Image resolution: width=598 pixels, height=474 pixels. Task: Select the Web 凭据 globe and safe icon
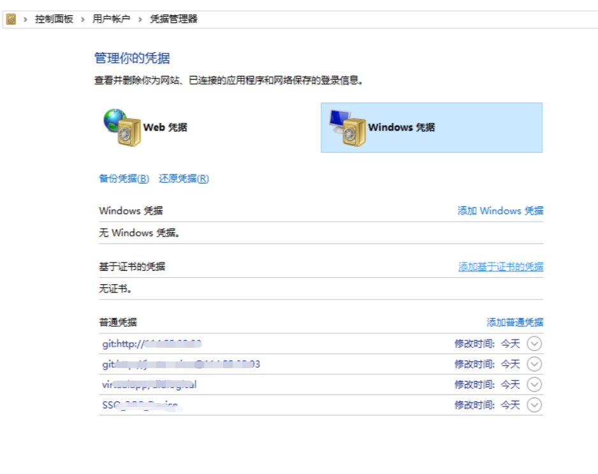coord(122,127)
